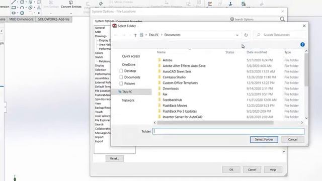Click the Search Options field

click(x=255, y=19)
